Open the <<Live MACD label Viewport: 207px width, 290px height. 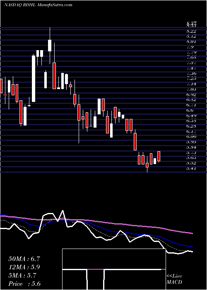[174, 279]
